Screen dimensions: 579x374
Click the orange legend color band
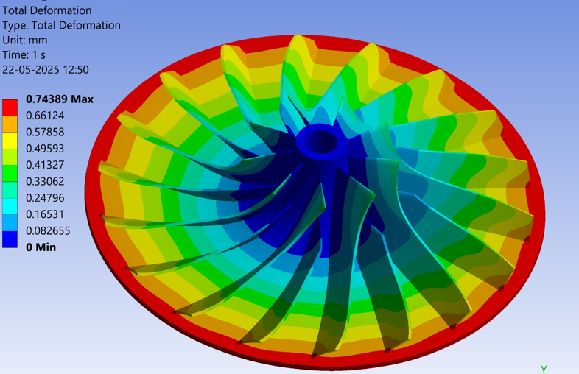[x=10, y=124]
